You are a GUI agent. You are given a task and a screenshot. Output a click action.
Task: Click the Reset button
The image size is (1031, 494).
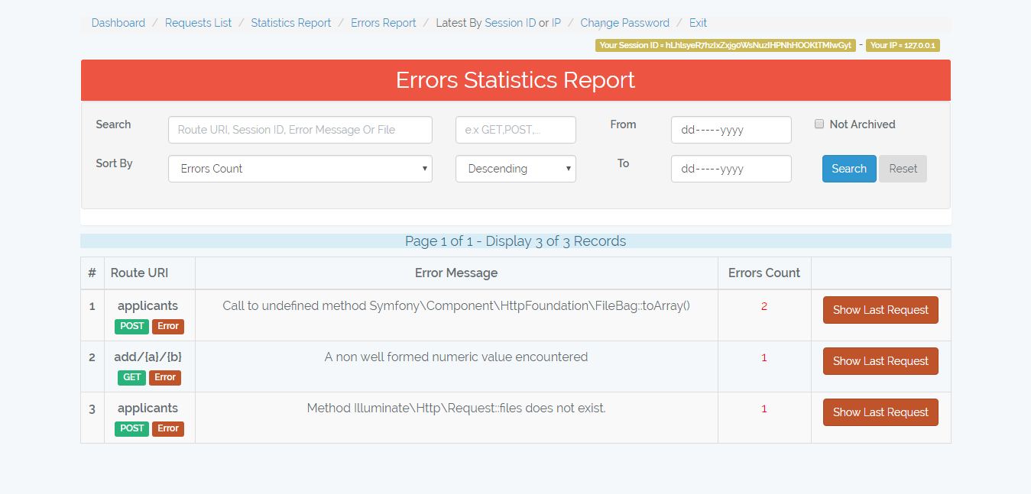click(x=903, y=169)
